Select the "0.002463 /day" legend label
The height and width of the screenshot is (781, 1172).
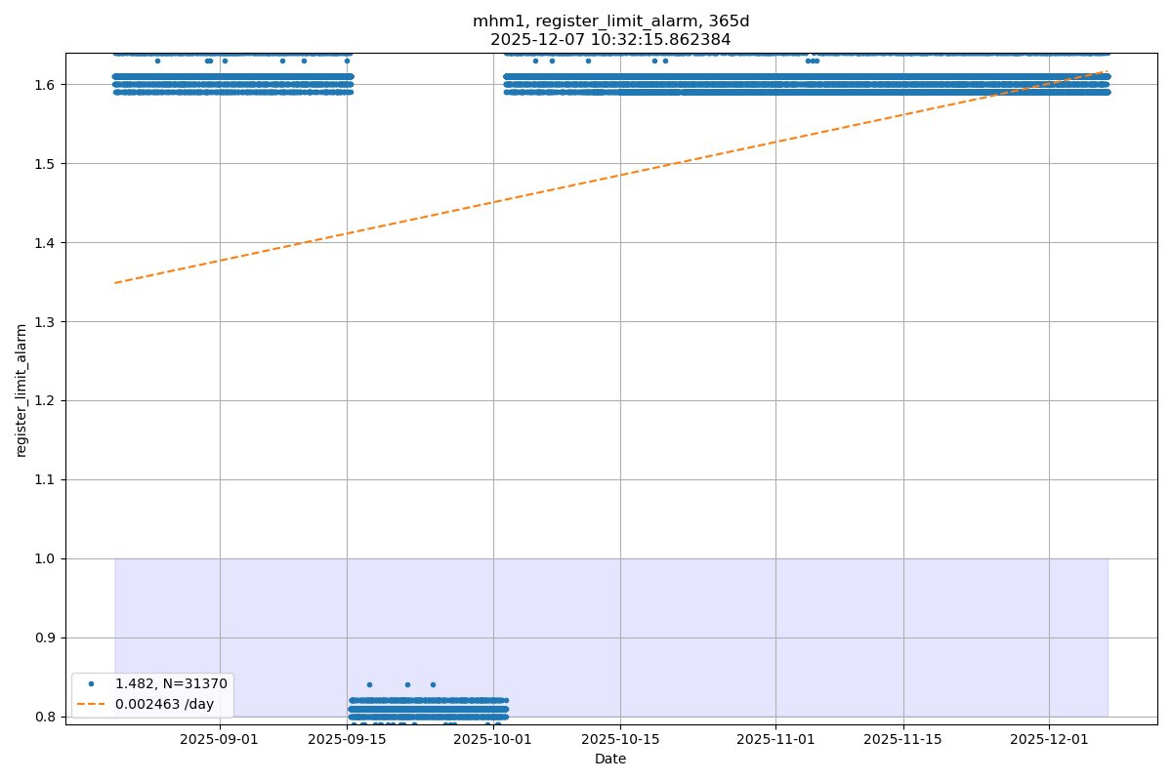pyautogui.click(x=164, y=704)
